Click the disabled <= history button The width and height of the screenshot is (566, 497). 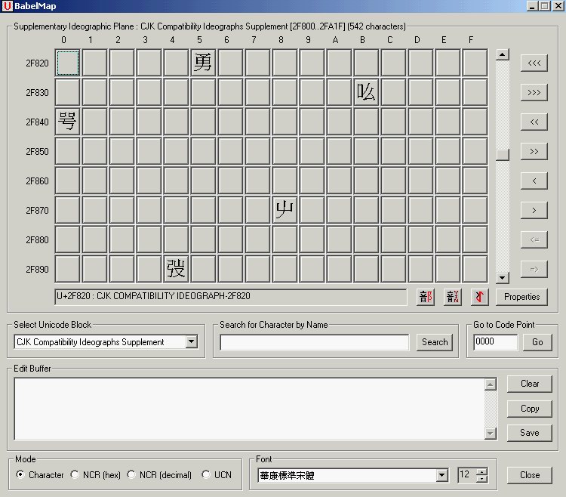[x=534, y=239]
